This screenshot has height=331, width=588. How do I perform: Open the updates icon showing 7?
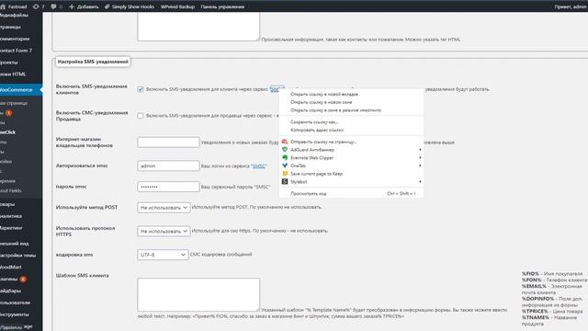tap(36, 6)
